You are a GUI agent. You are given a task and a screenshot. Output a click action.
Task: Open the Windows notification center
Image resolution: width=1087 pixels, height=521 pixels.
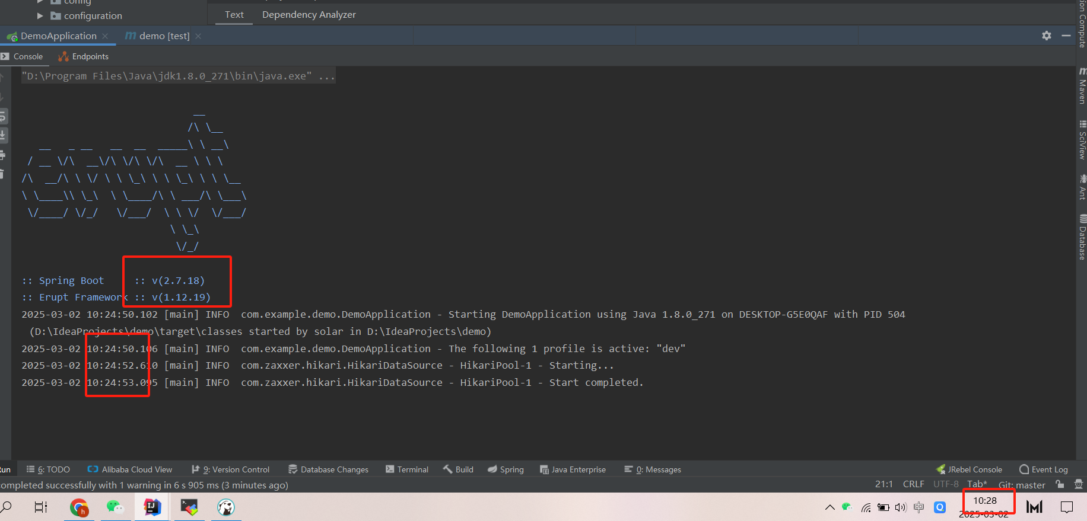tap(1067, 507)
